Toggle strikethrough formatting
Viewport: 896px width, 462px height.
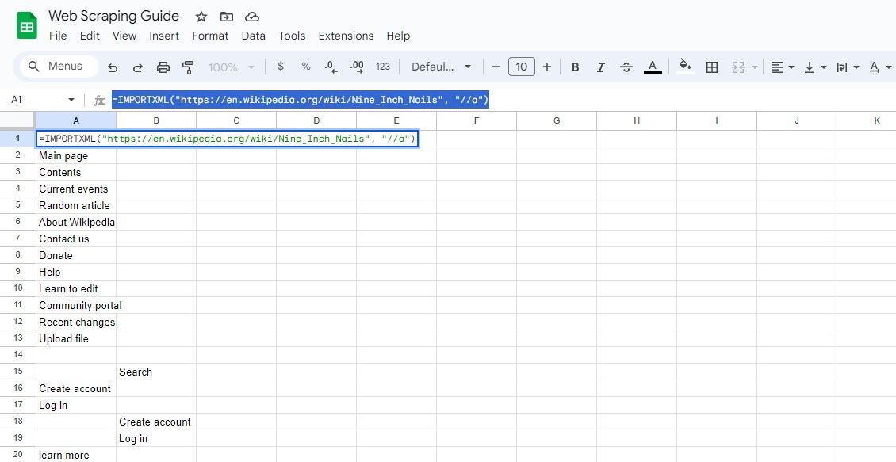626,67
